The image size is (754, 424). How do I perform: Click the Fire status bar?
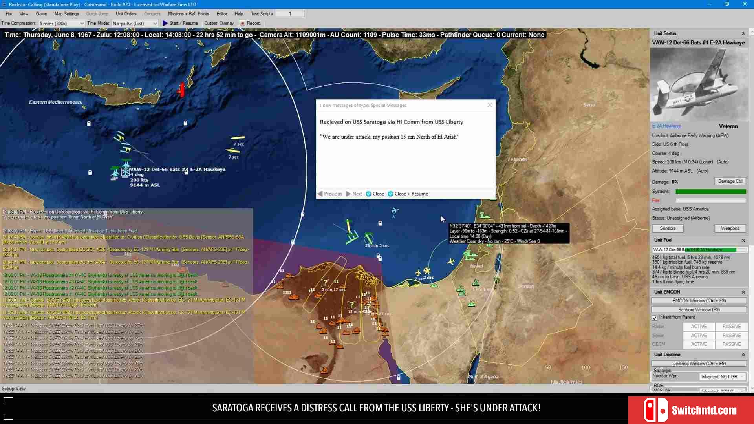[710, 200]
